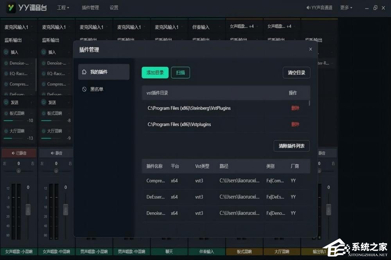
Task: Click the 扫描 button
Action: click(x=181, y=73)
